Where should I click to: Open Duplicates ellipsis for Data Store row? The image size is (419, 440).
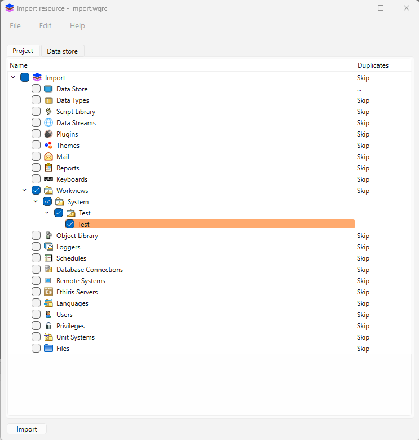(x=359, y=90)
